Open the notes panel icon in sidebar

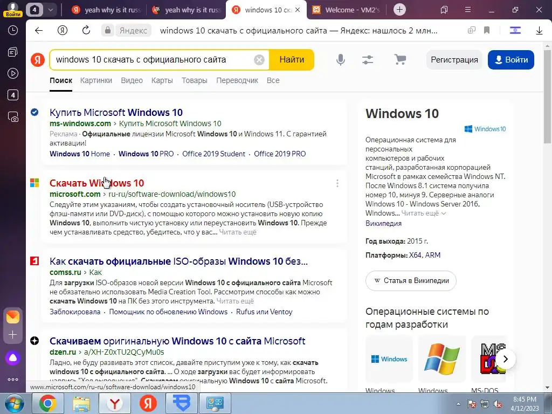click(x=13, y=52)
